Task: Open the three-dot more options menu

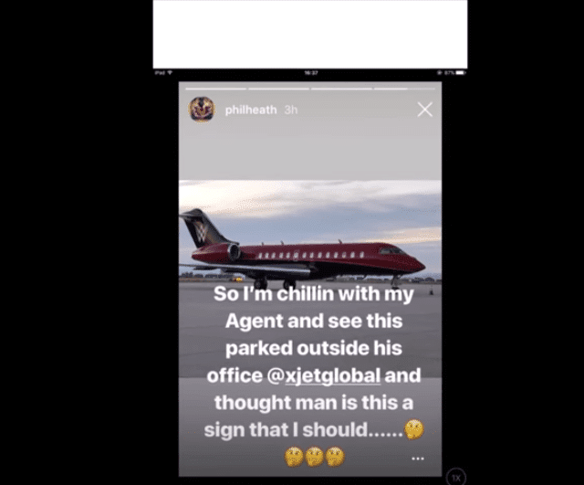Action: (x=418, y=459)
